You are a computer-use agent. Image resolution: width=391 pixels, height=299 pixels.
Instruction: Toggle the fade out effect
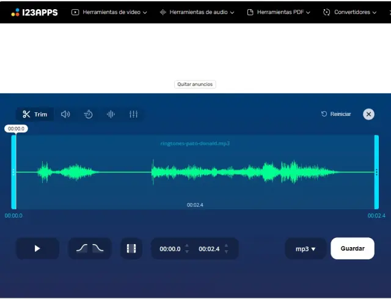coord(98,248)
